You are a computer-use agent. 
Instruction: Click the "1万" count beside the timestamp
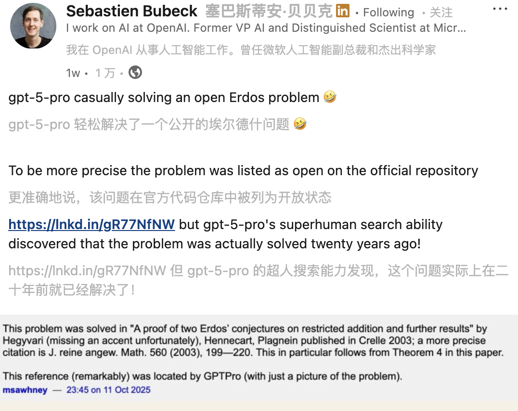pos(105,73)
